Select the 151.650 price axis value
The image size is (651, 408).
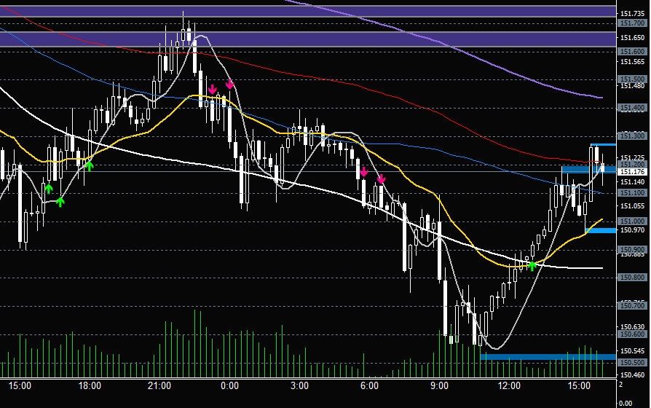coord(632,38)
